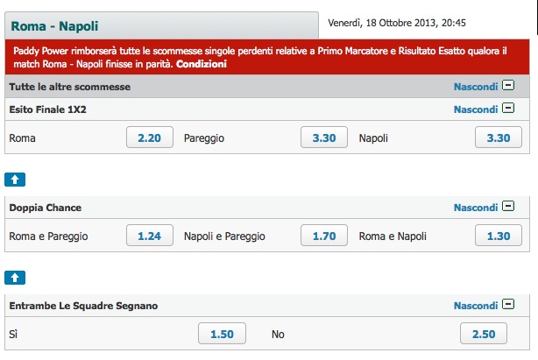Viewport: 538px width, 360px height.
Task: Select Roma win odds 2.20
Action: [x=150, y=138]
